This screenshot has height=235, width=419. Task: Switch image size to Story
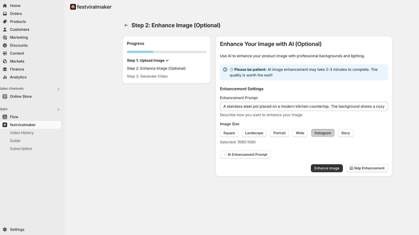(x=345, y=133)
